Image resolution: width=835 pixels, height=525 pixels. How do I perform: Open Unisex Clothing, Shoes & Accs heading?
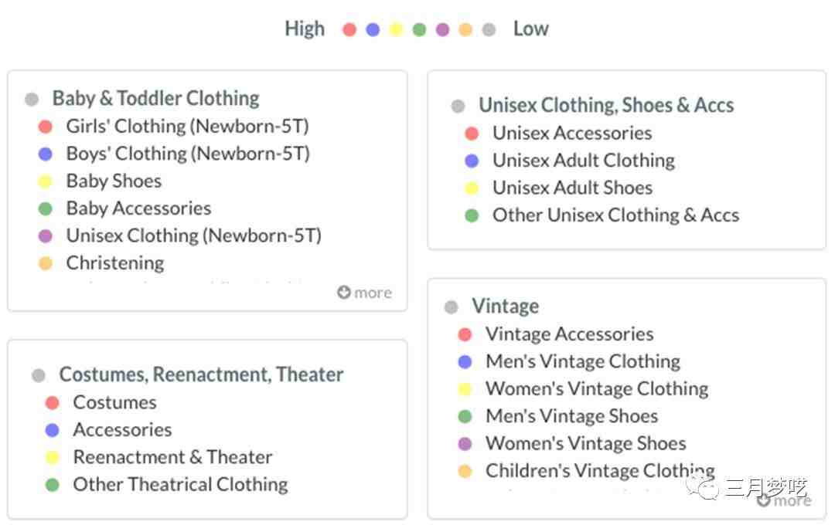pyautogui.click(x=606, y=105)
